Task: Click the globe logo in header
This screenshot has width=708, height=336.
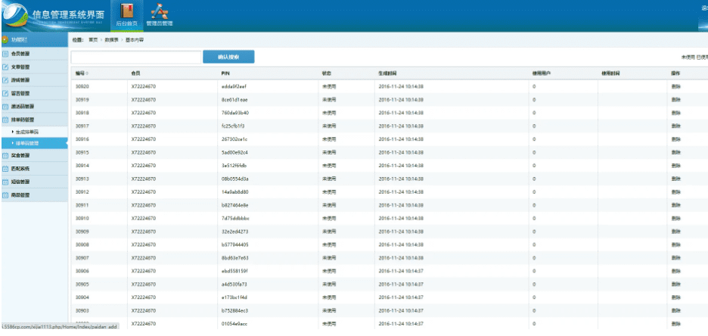Action: coord(14,14)
